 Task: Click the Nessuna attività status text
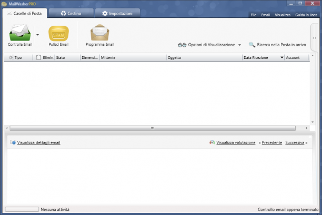pyautogui.click(x=55, y=209)
